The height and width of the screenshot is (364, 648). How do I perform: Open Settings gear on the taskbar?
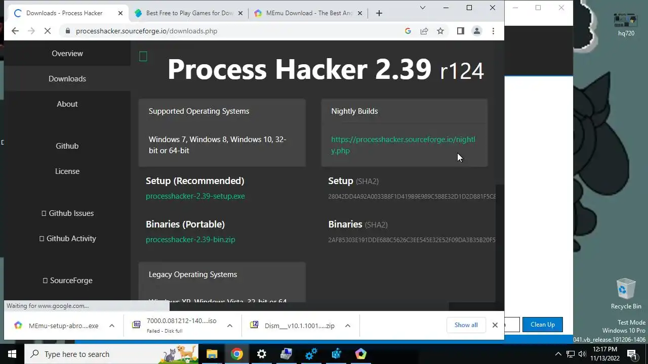(x=261, y=354)
